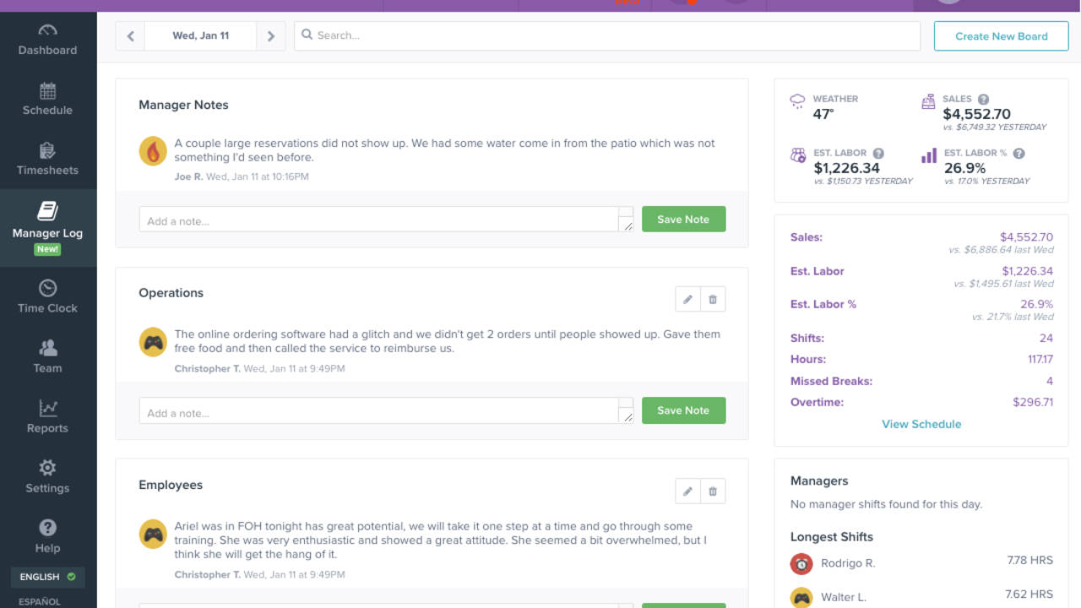
Task: Select the Schedule calendar icon
Action: click(x=47, y=90)
